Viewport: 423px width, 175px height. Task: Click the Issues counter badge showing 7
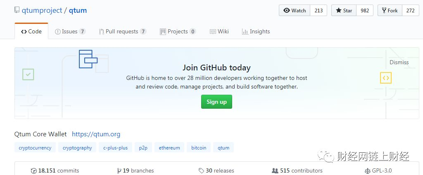[83, 31]
